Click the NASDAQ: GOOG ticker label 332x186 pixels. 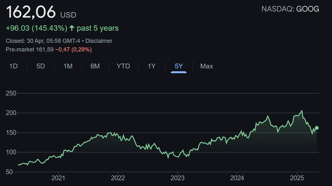pyautogui.click(x=290, y=9)
